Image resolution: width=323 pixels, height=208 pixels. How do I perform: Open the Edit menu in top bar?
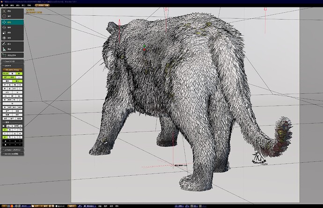pyautogui.click(x=12, y=5)
